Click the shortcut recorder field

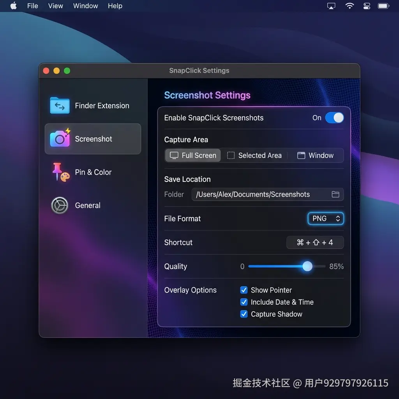315,242
